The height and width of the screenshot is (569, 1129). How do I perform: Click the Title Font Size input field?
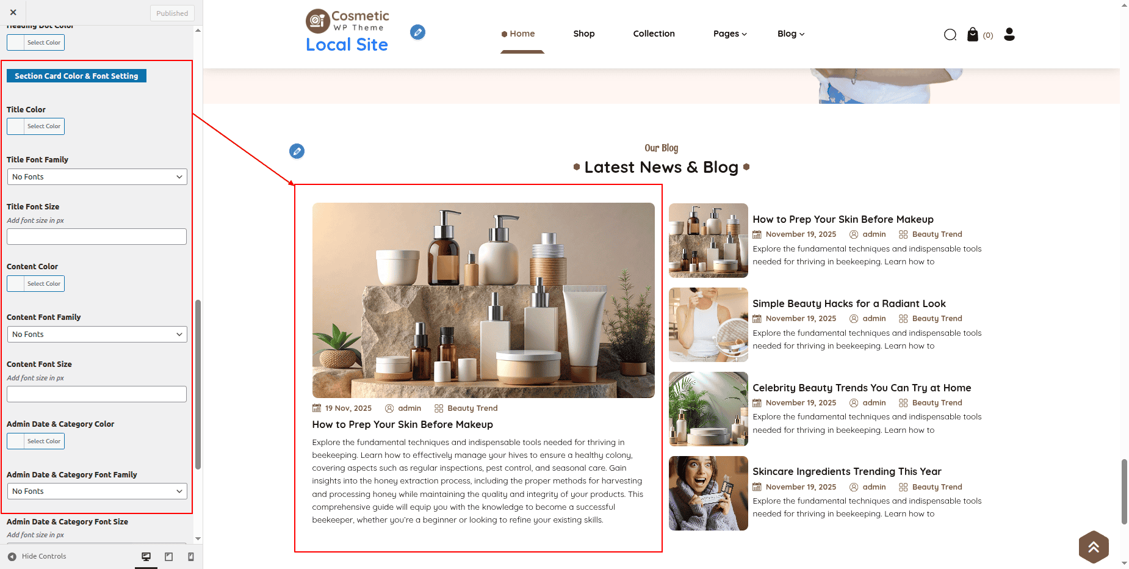pos(97,237)
